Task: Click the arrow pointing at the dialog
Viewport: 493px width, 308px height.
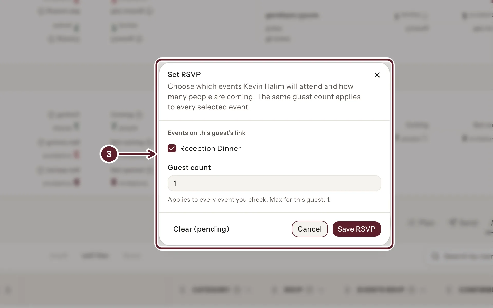Action: coord(137,154)
